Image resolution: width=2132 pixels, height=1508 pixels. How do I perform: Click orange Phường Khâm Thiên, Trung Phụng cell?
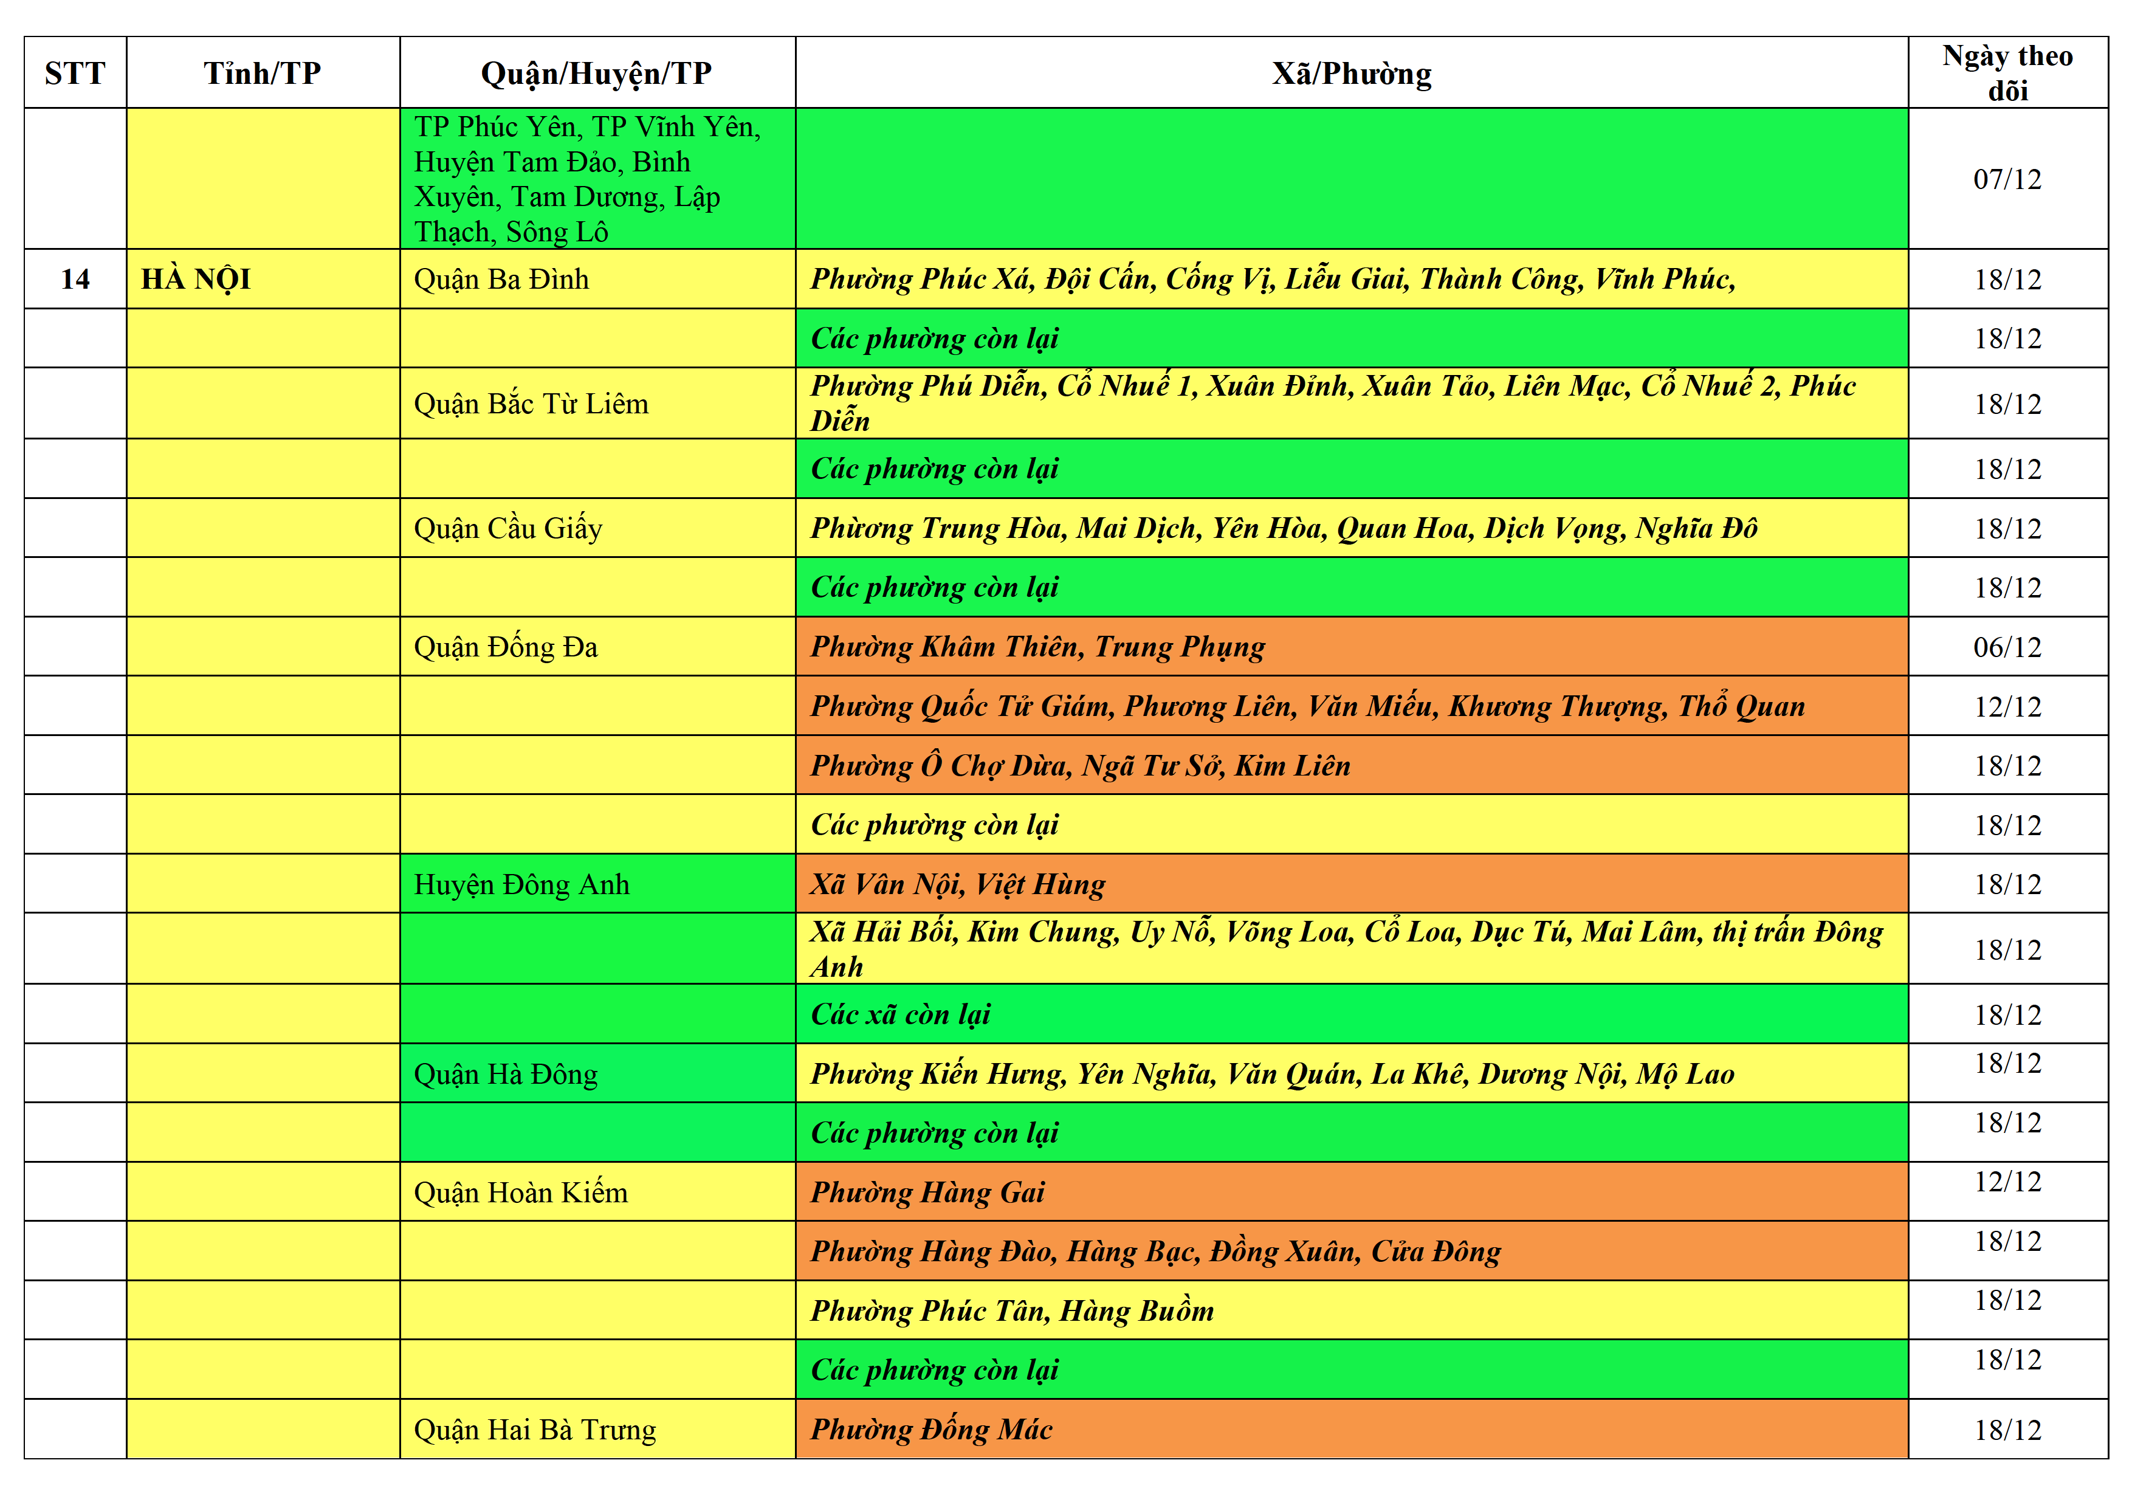(x=1351, y=646)
